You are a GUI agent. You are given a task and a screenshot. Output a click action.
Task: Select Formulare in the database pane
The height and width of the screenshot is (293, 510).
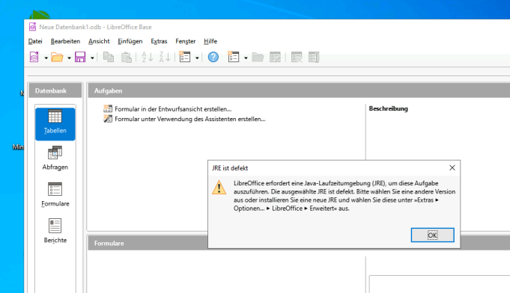click(55, 194)
